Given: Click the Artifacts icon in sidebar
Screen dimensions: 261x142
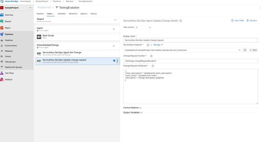Looking at the screenshot, I should click(2, 80).
